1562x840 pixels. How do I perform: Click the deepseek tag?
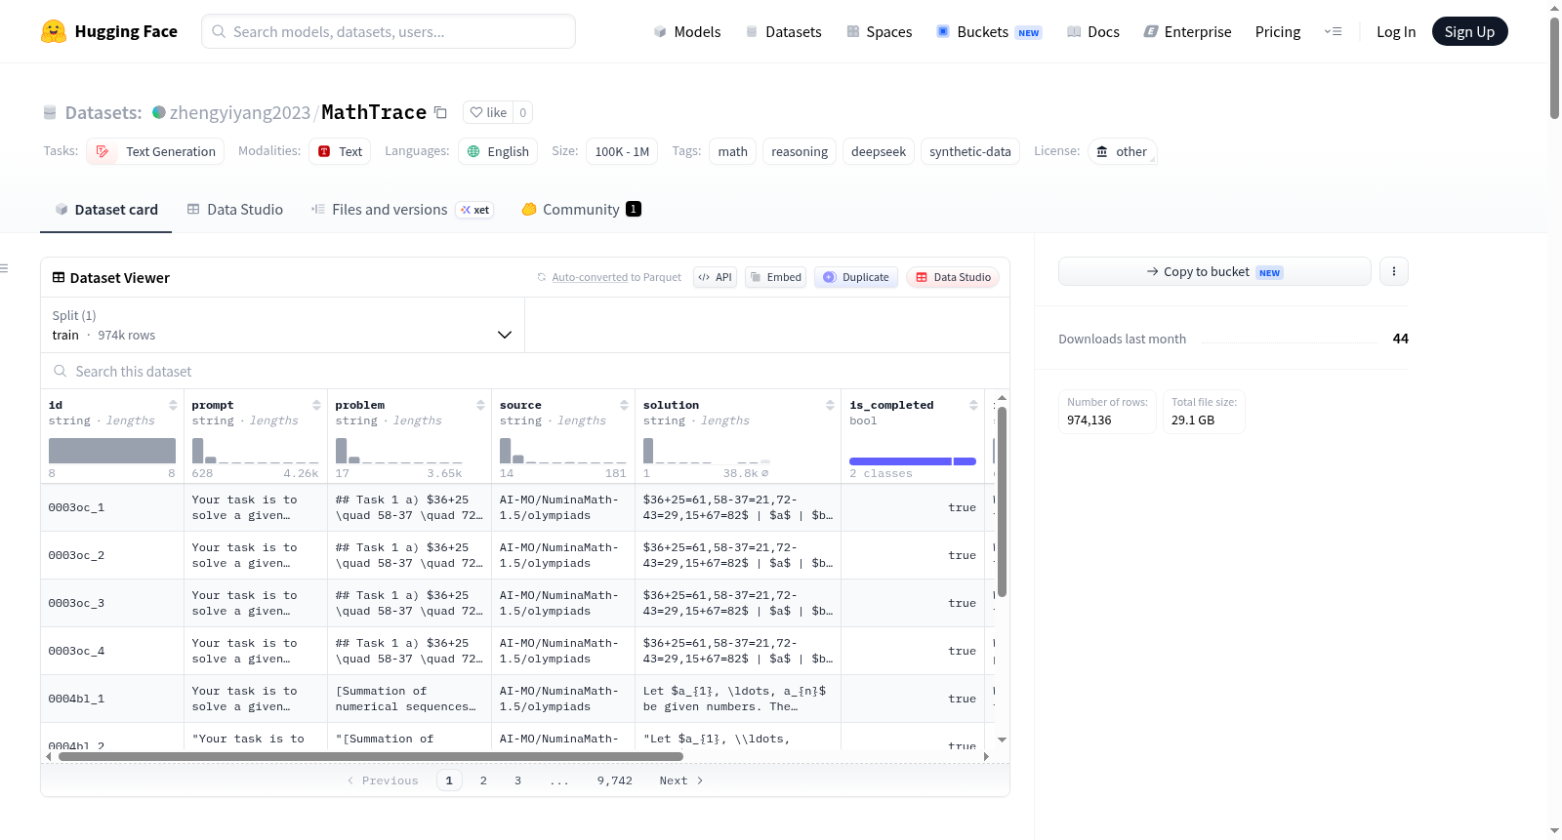[879, 151]
